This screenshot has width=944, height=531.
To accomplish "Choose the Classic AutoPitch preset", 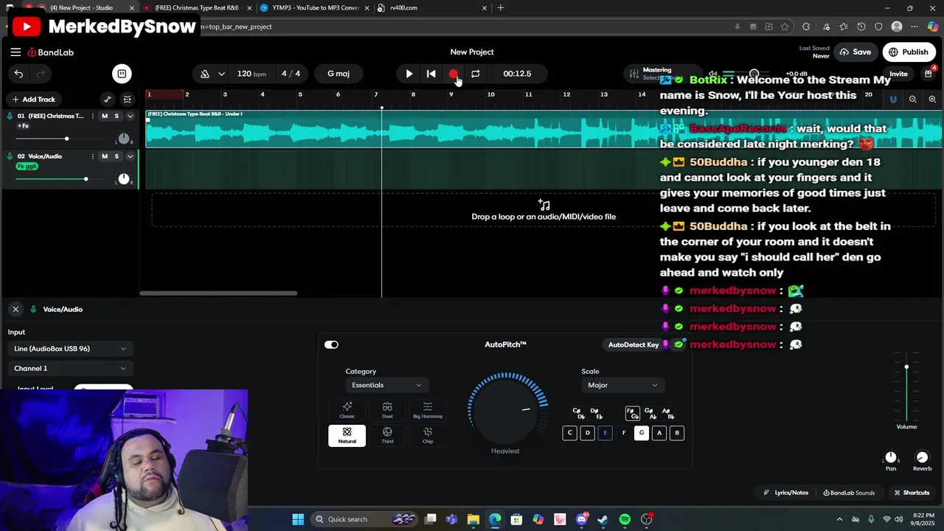I will coord(347,411).
